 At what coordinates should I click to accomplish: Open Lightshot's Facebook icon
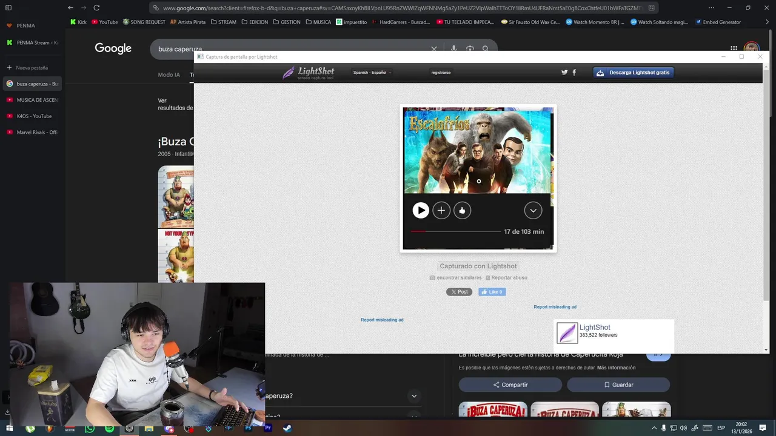coord(574,72)
